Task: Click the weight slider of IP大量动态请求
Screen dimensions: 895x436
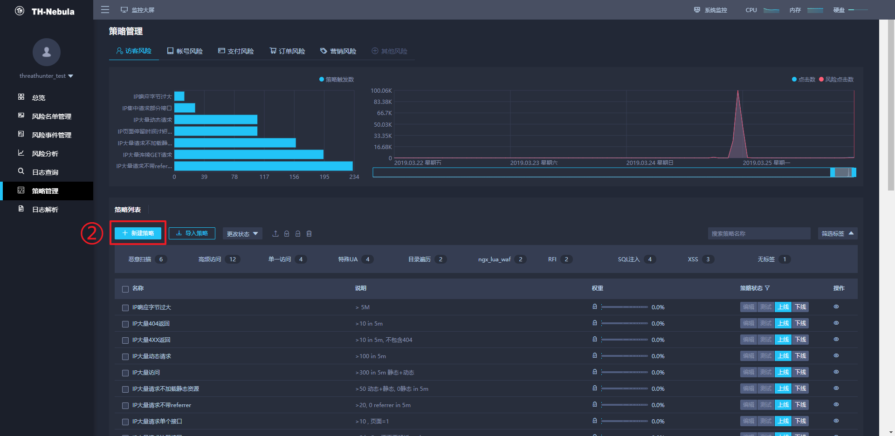Action: pyautogui.click(x=625, y=356)
